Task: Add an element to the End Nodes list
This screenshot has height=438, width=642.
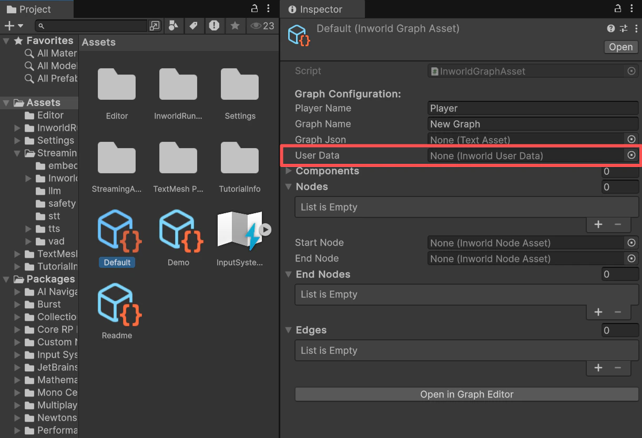Action: 598,312
